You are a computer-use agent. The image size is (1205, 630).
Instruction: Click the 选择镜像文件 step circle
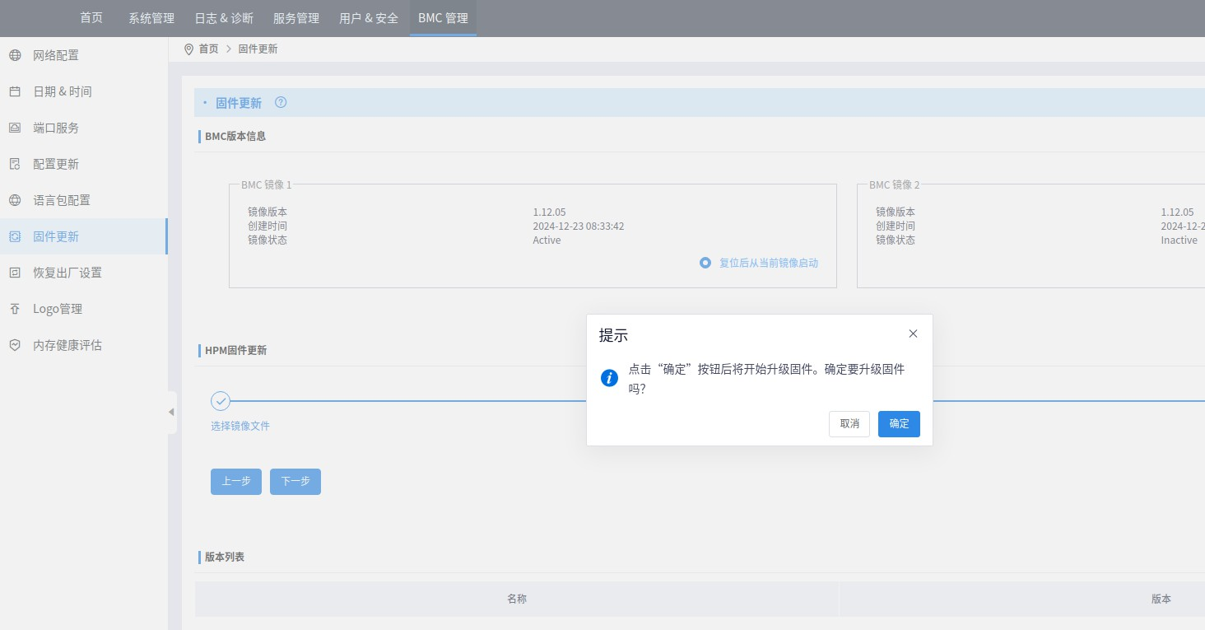click(x=220, y=401)
